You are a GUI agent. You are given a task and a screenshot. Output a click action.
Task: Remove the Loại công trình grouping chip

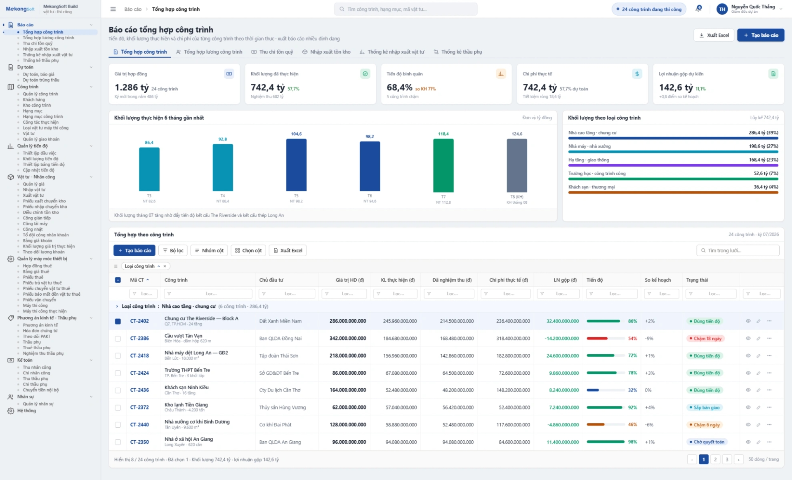pyautogui.click(x=165, y=266)
